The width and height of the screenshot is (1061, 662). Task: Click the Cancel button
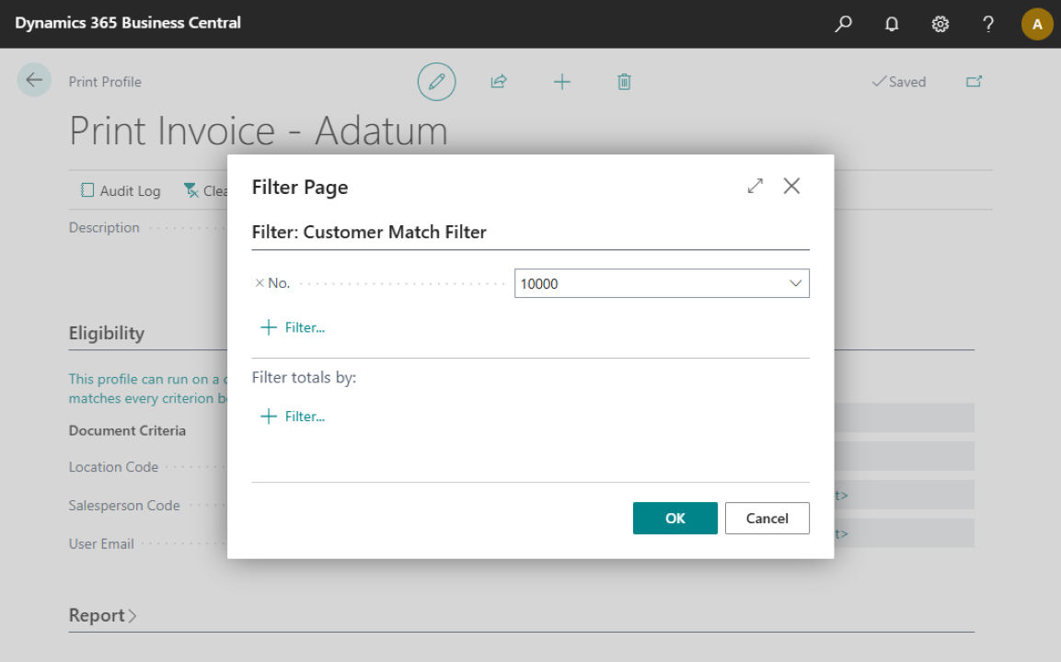click(767, 518)
